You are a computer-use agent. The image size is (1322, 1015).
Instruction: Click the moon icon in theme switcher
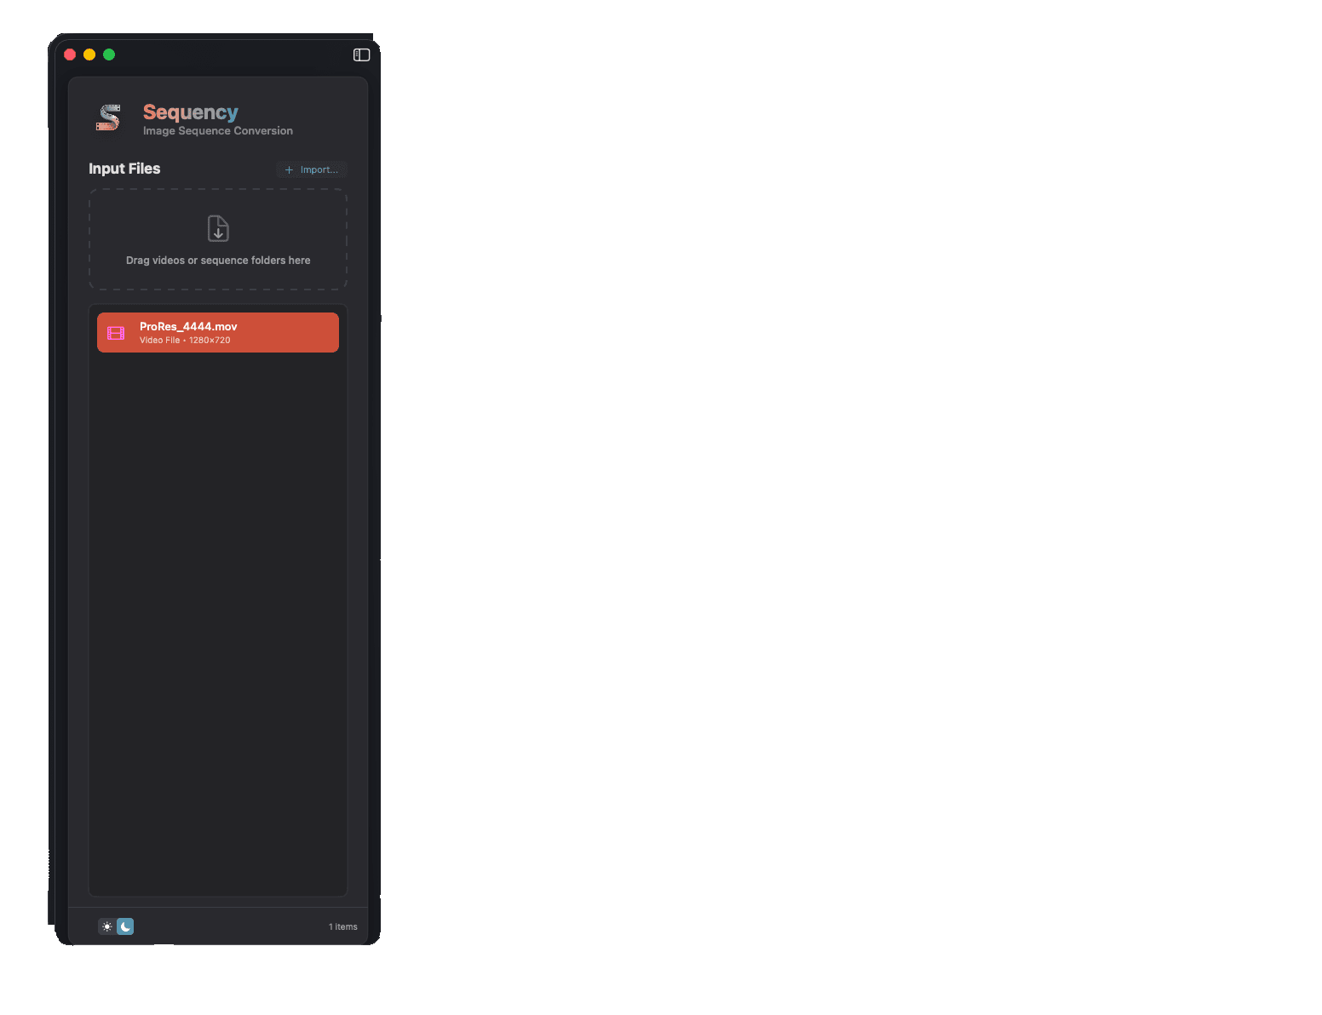tap(126, 926)
